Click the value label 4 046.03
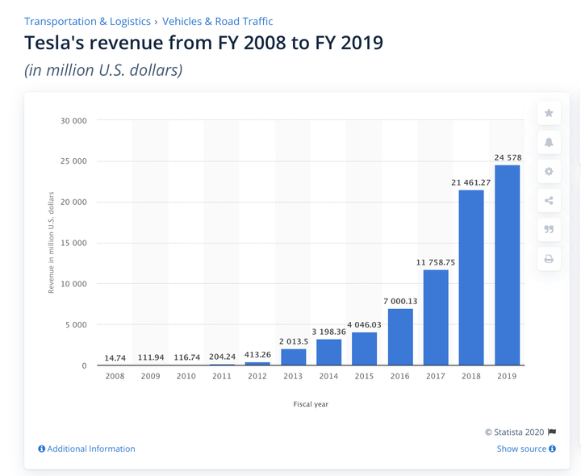 (x=364, y=325)
